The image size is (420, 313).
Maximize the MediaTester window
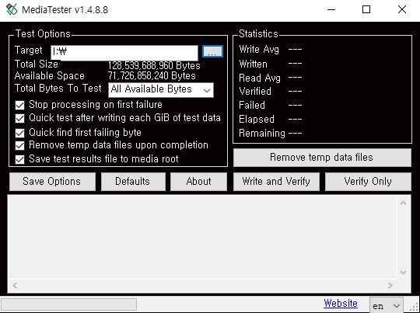click(x=366, y=10)
